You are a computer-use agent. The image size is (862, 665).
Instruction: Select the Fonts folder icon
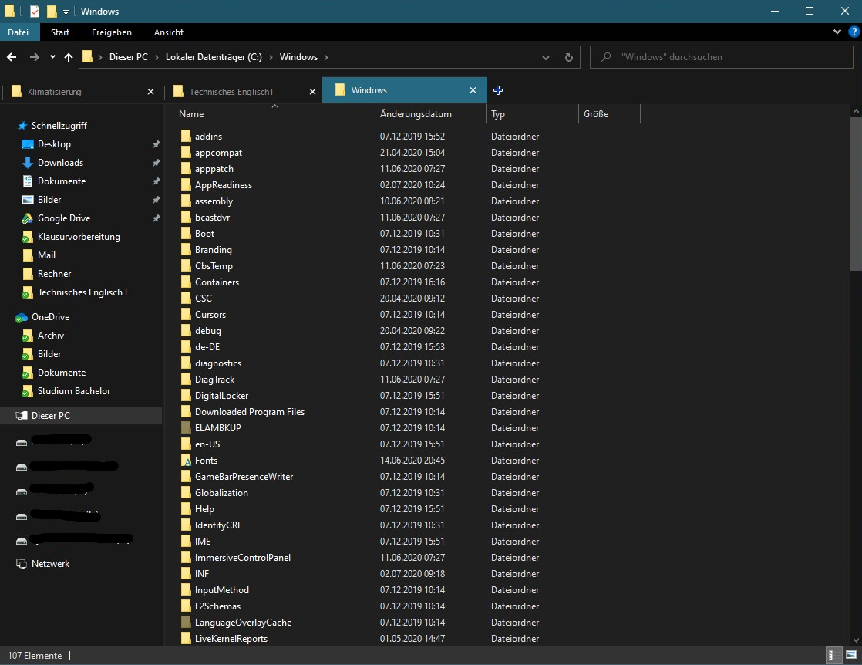pos(186,461)
